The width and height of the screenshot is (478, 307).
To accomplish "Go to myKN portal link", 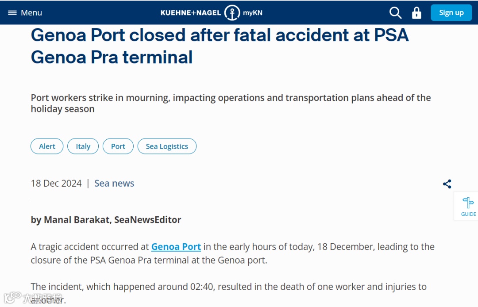I will click(253, 13).
